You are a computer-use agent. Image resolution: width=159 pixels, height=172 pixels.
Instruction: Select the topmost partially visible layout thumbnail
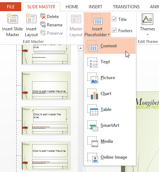click(x=46, y=55)
